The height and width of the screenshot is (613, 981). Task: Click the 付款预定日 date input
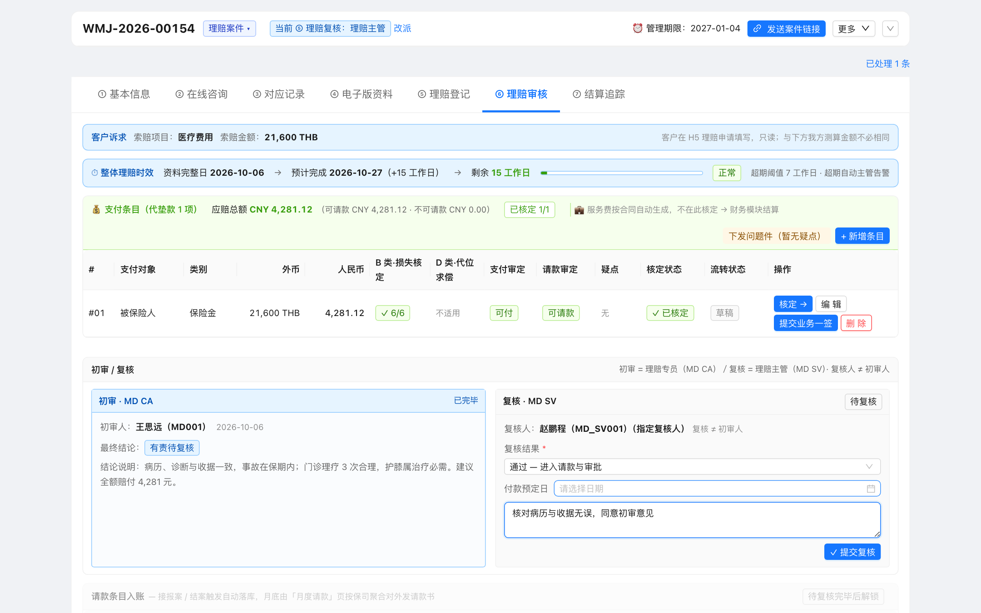pos(717,489)
